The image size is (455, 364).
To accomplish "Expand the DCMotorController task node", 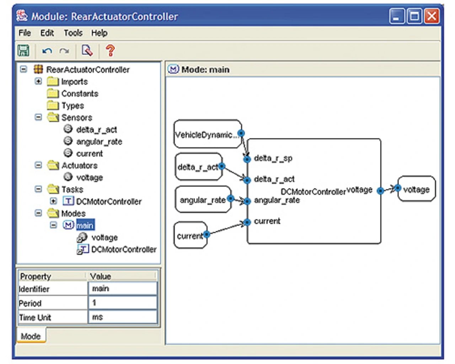I will 53,201.
